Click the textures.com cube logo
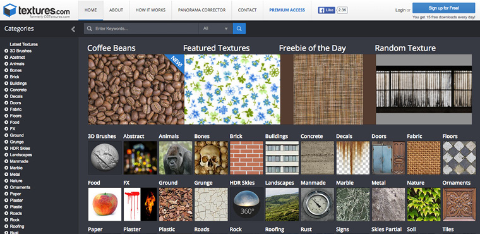Image resolution: width=480 pixels, height=234 pixels. click(9, 10)
